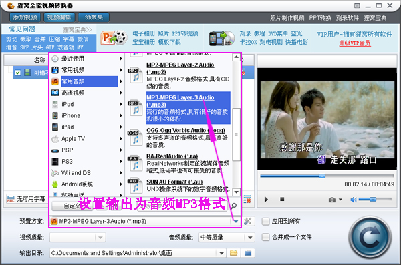
Task: Choose RA-RealAudio (*.ra) format entry
Action: point(188,163)
